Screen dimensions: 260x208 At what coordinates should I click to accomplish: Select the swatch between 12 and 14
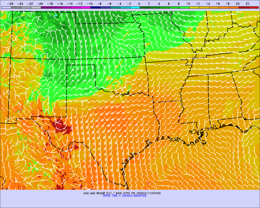coord(204,7)
